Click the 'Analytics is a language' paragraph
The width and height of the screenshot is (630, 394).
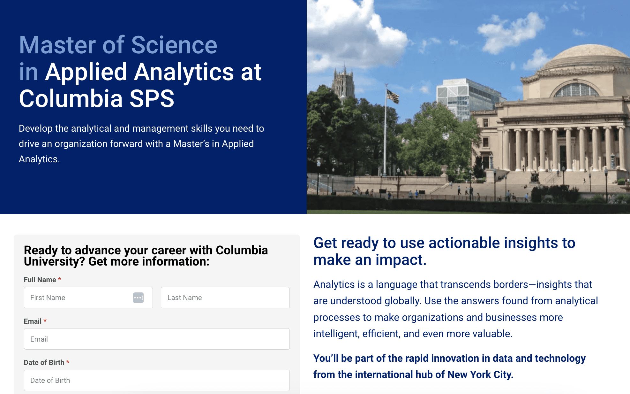click(456, 309)
